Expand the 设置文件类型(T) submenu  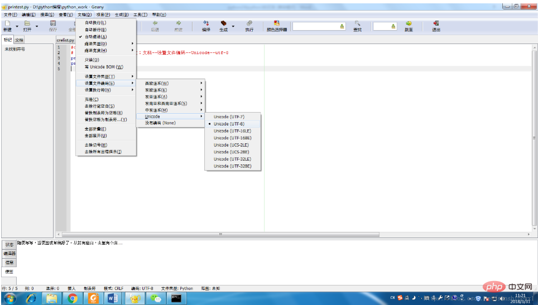click(106, 76)
